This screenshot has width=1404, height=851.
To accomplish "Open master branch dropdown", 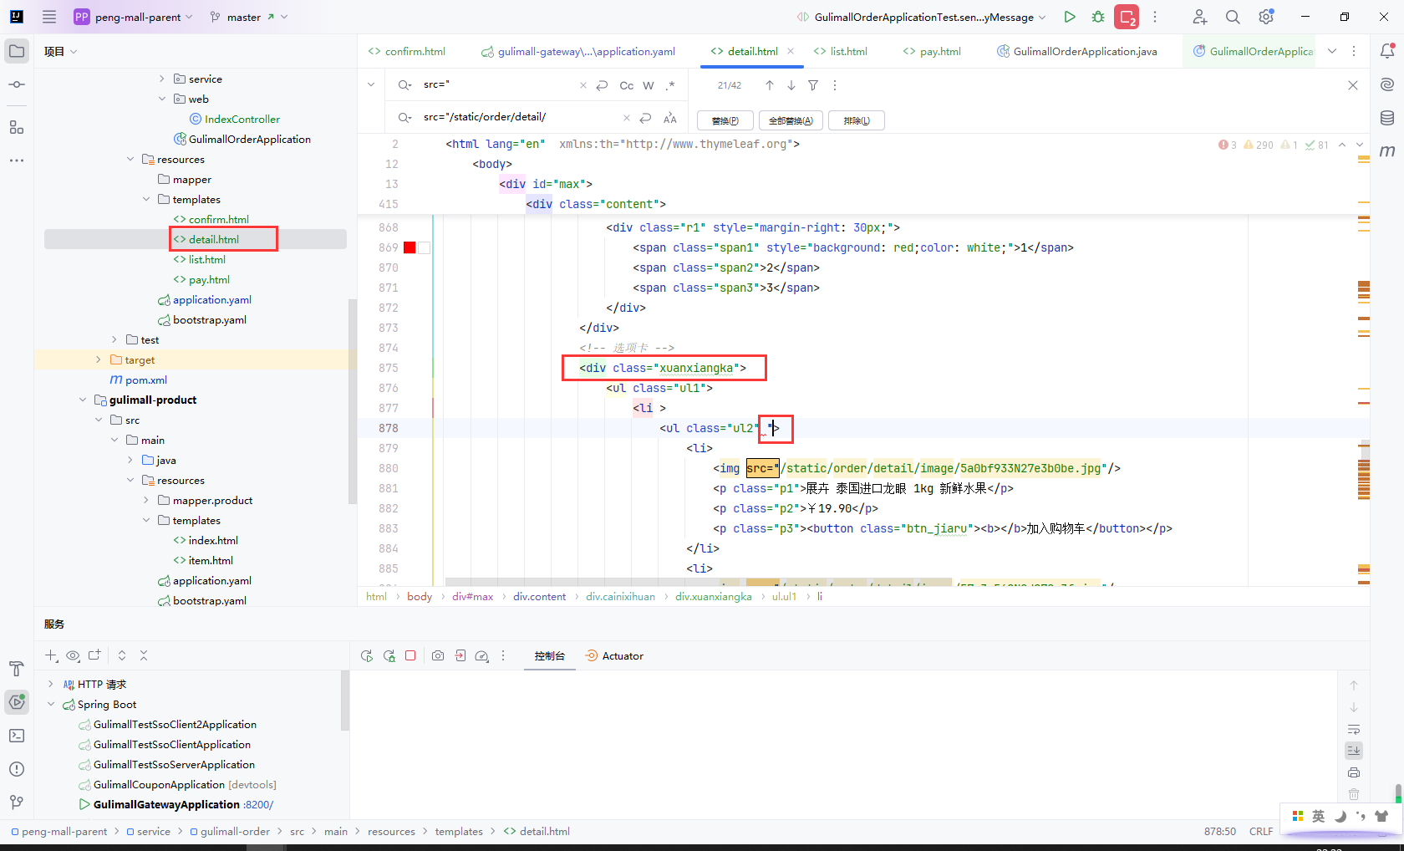I will tap(248, 17).
